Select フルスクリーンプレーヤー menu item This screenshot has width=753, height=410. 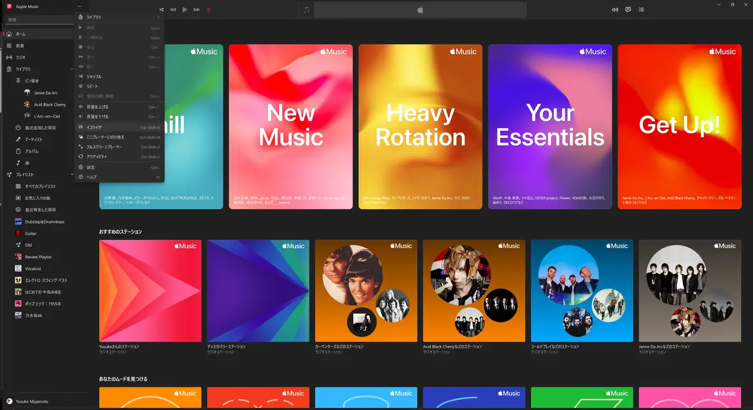(119, 147)
